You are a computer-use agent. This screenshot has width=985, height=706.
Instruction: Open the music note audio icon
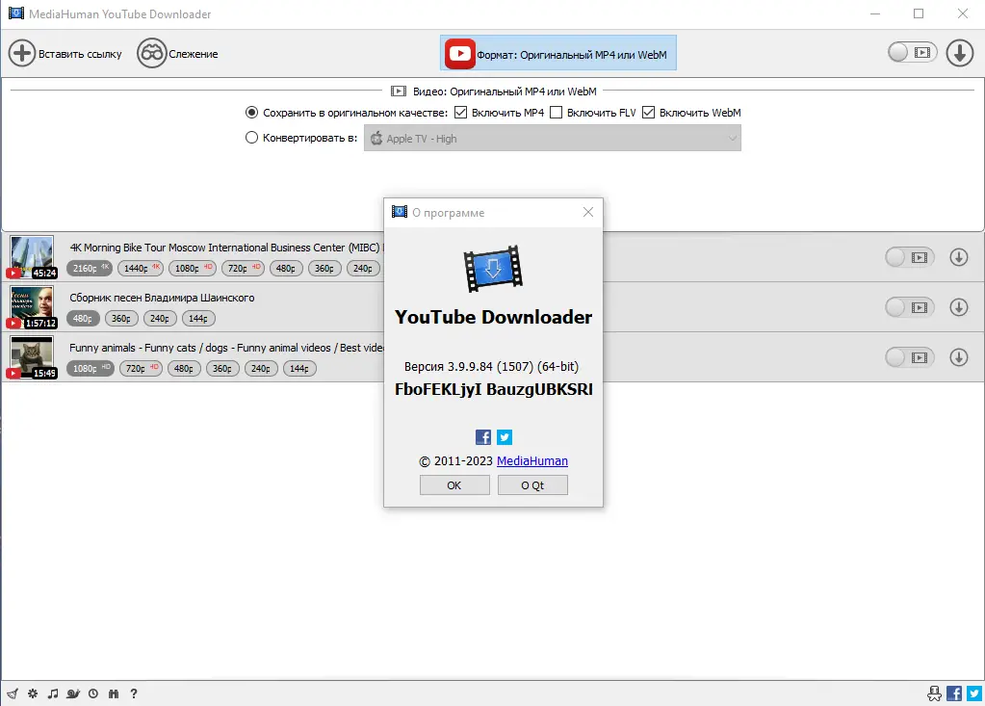[x=53, y=693]
